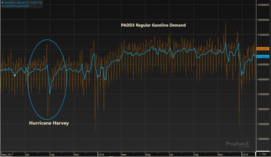Screen dimensions: 271x157
Task: Click the 2018 year label on time axis
Action: click(101, 154)
